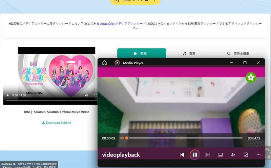The width and height of the screenshot is (271, 168).
Task: Open the Aqua Clip download link
Action: [123, 23]
